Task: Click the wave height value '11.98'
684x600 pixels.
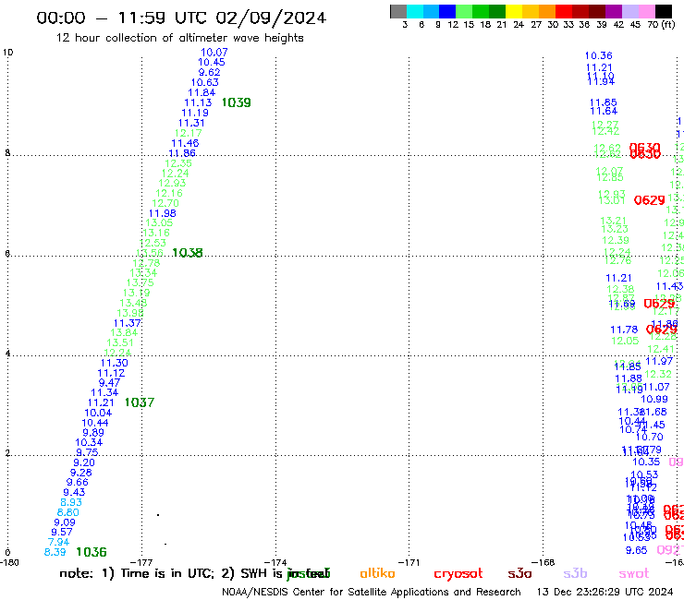Action: coord(163,213)
